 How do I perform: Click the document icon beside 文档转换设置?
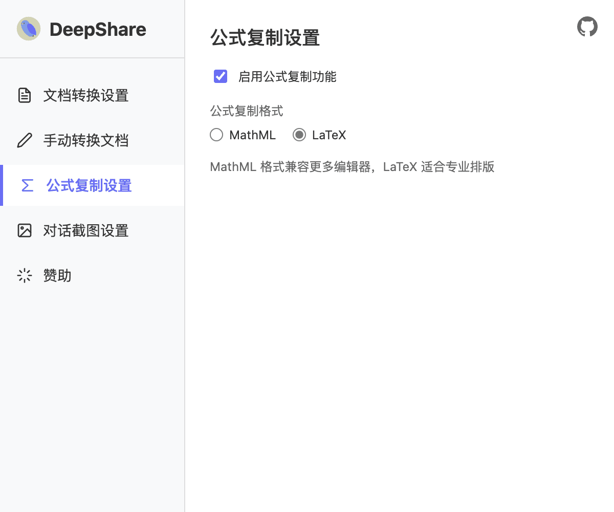pyautogui.click(x=25, y=95)
